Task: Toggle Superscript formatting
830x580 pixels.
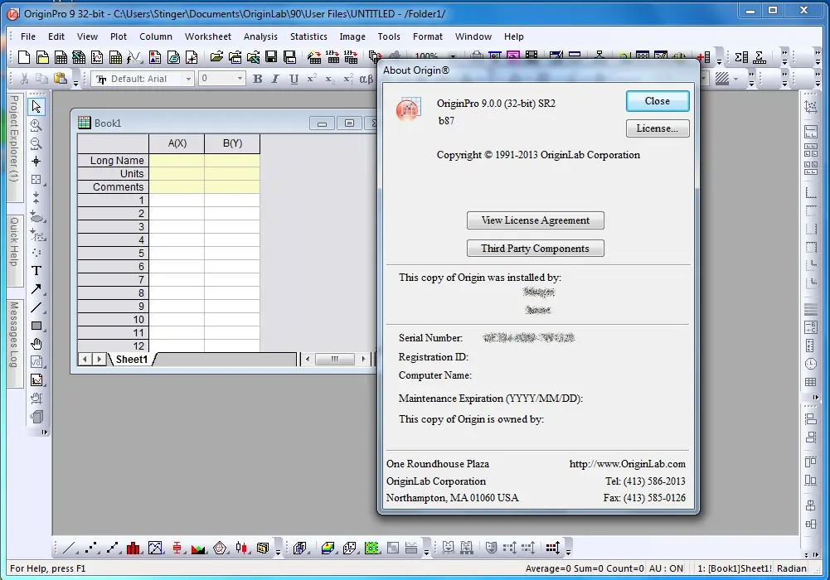Action: (x=312, y=79)
